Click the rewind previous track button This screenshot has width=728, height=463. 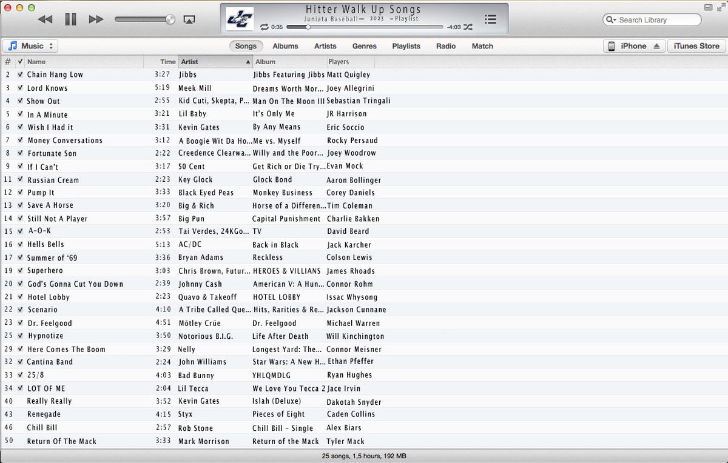45,19
